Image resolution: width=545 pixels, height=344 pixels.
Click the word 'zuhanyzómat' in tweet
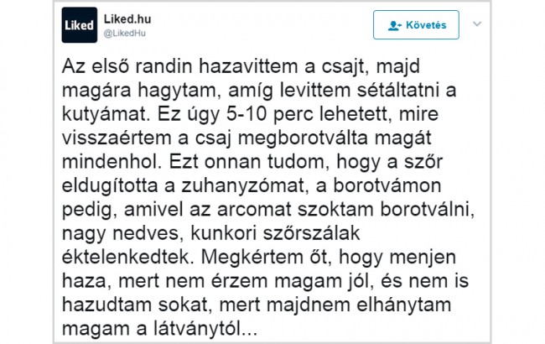(x=244, y=185)
